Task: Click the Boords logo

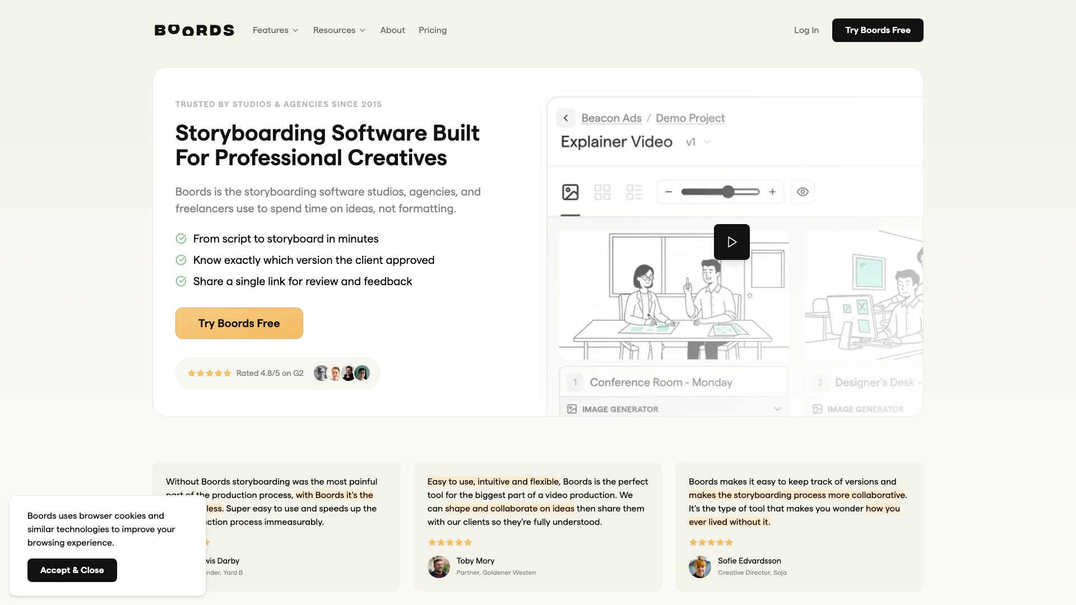Action: 194,30
